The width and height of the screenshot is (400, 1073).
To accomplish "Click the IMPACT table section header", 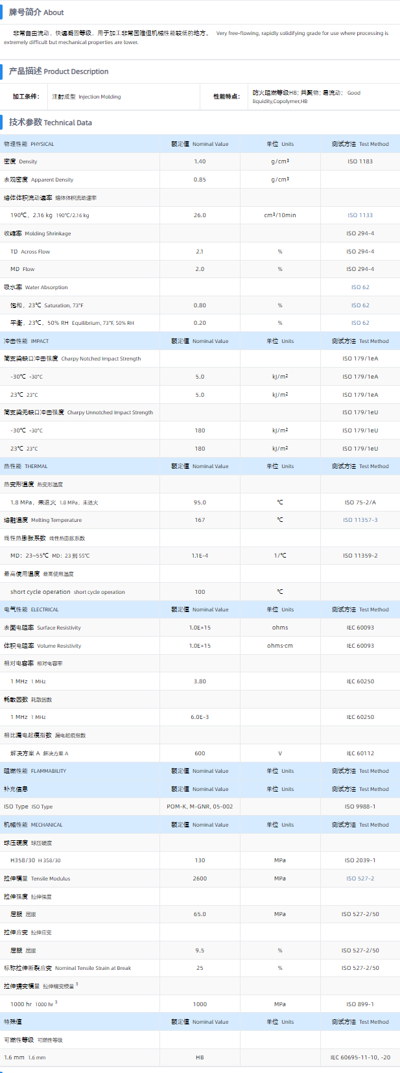I will (x=27, y=341).
